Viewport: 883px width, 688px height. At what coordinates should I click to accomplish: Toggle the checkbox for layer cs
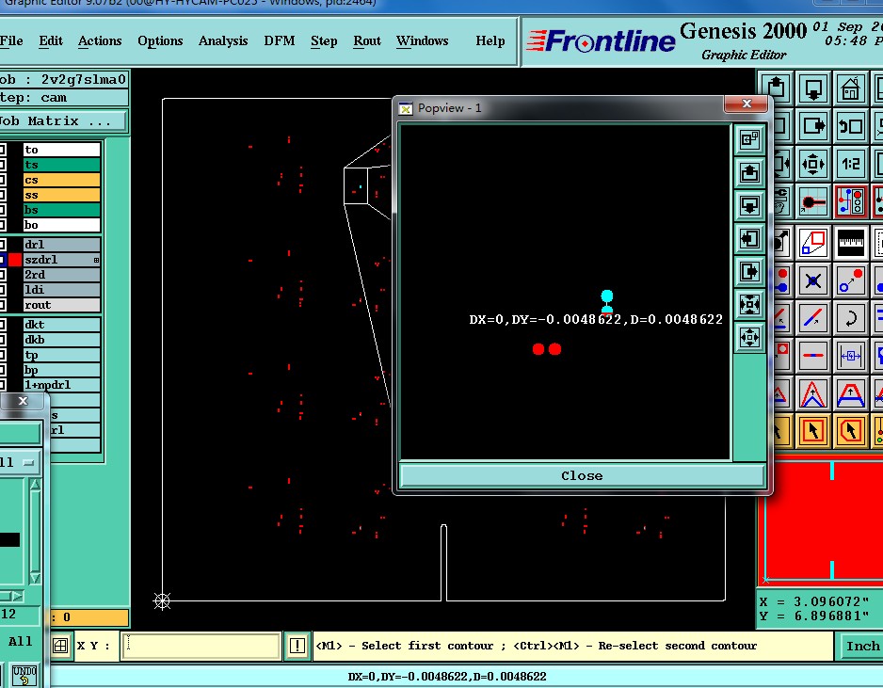tap(3, 180)
